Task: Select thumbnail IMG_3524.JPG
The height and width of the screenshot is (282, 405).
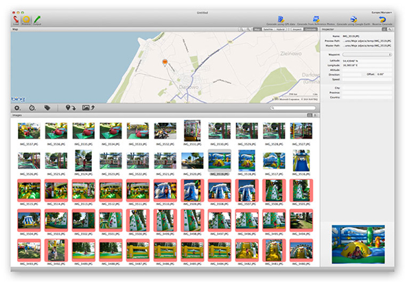Action: (x=84, y=161)
